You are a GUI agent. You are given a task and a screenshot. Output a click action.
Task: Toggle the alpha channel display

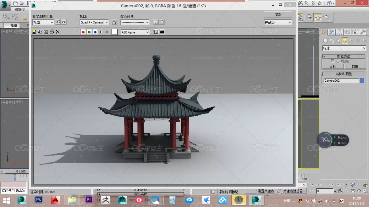click(x=101, y=32)
